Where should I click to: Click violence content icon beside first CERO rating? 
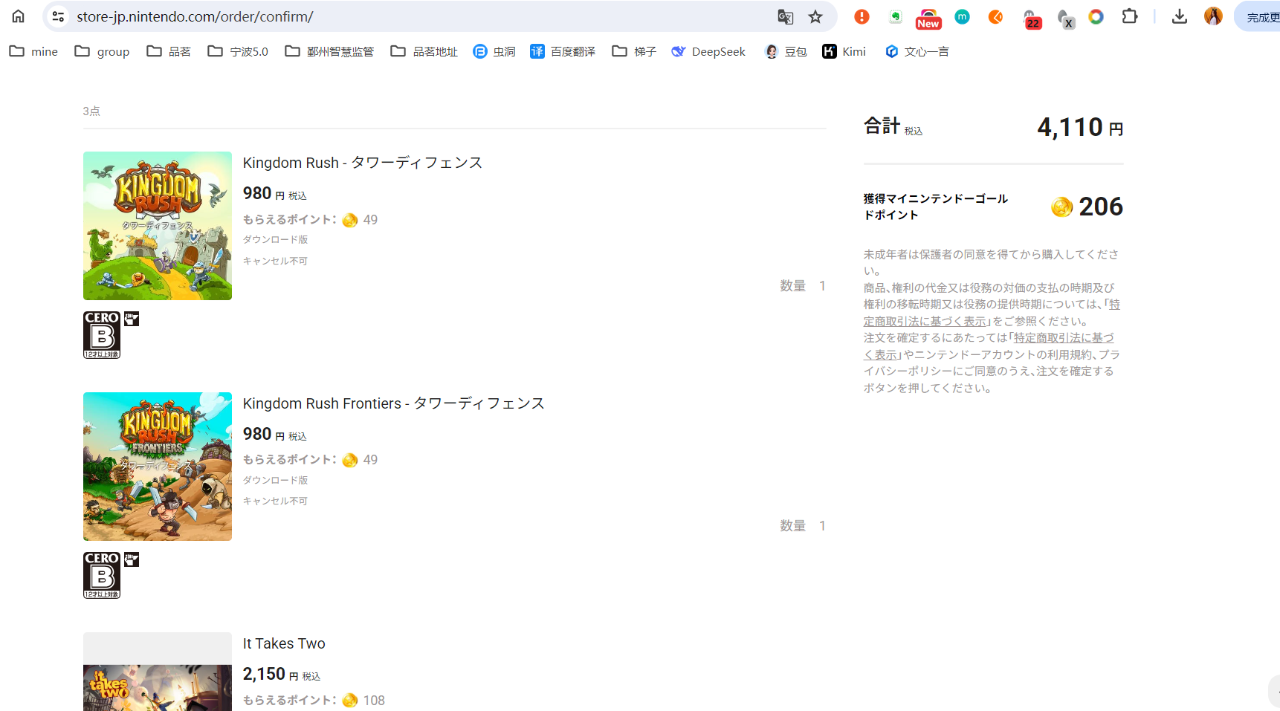point(132,319)
